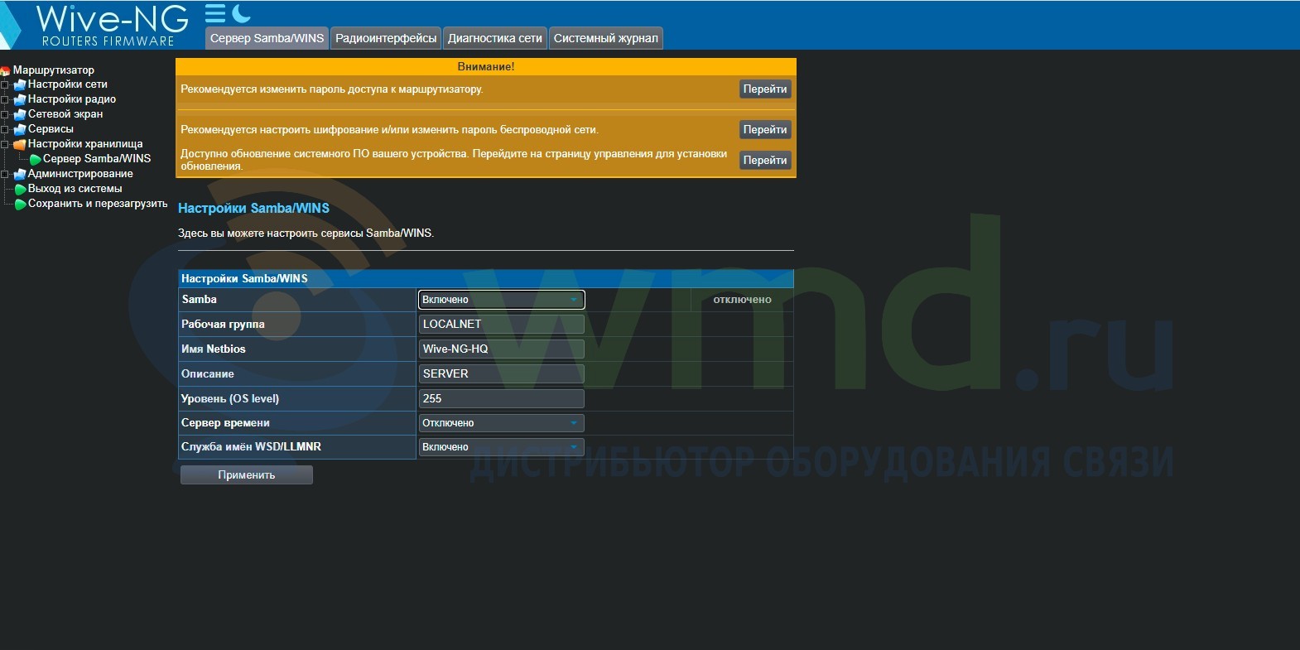The width and height of the screenshot is (1300, 650).
Task: Expand the Сервисы tree node
Action: pos(4,129)
